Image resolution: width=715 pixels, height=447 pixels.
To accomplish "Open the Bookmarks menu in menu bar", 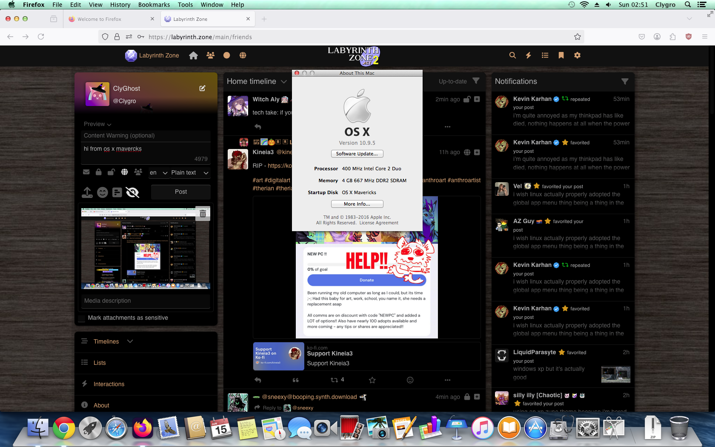I will tap(154, 5).
